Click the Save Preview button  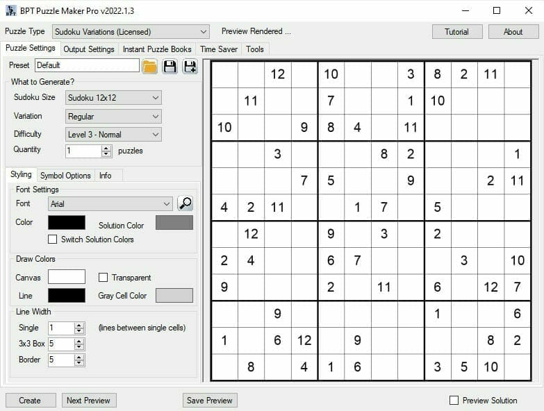point(210,401)
